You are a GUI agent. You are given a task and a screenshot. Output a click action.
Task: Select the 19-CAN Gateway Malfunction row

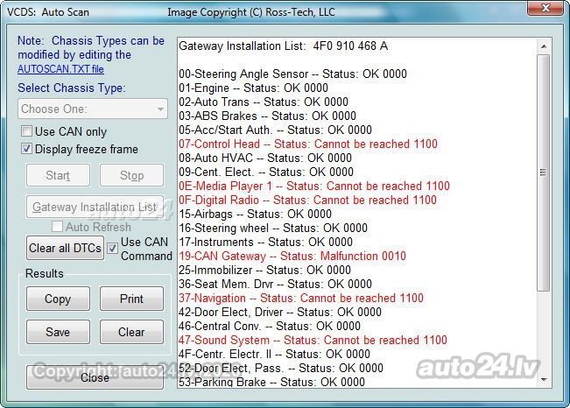[x=292, y=256]
